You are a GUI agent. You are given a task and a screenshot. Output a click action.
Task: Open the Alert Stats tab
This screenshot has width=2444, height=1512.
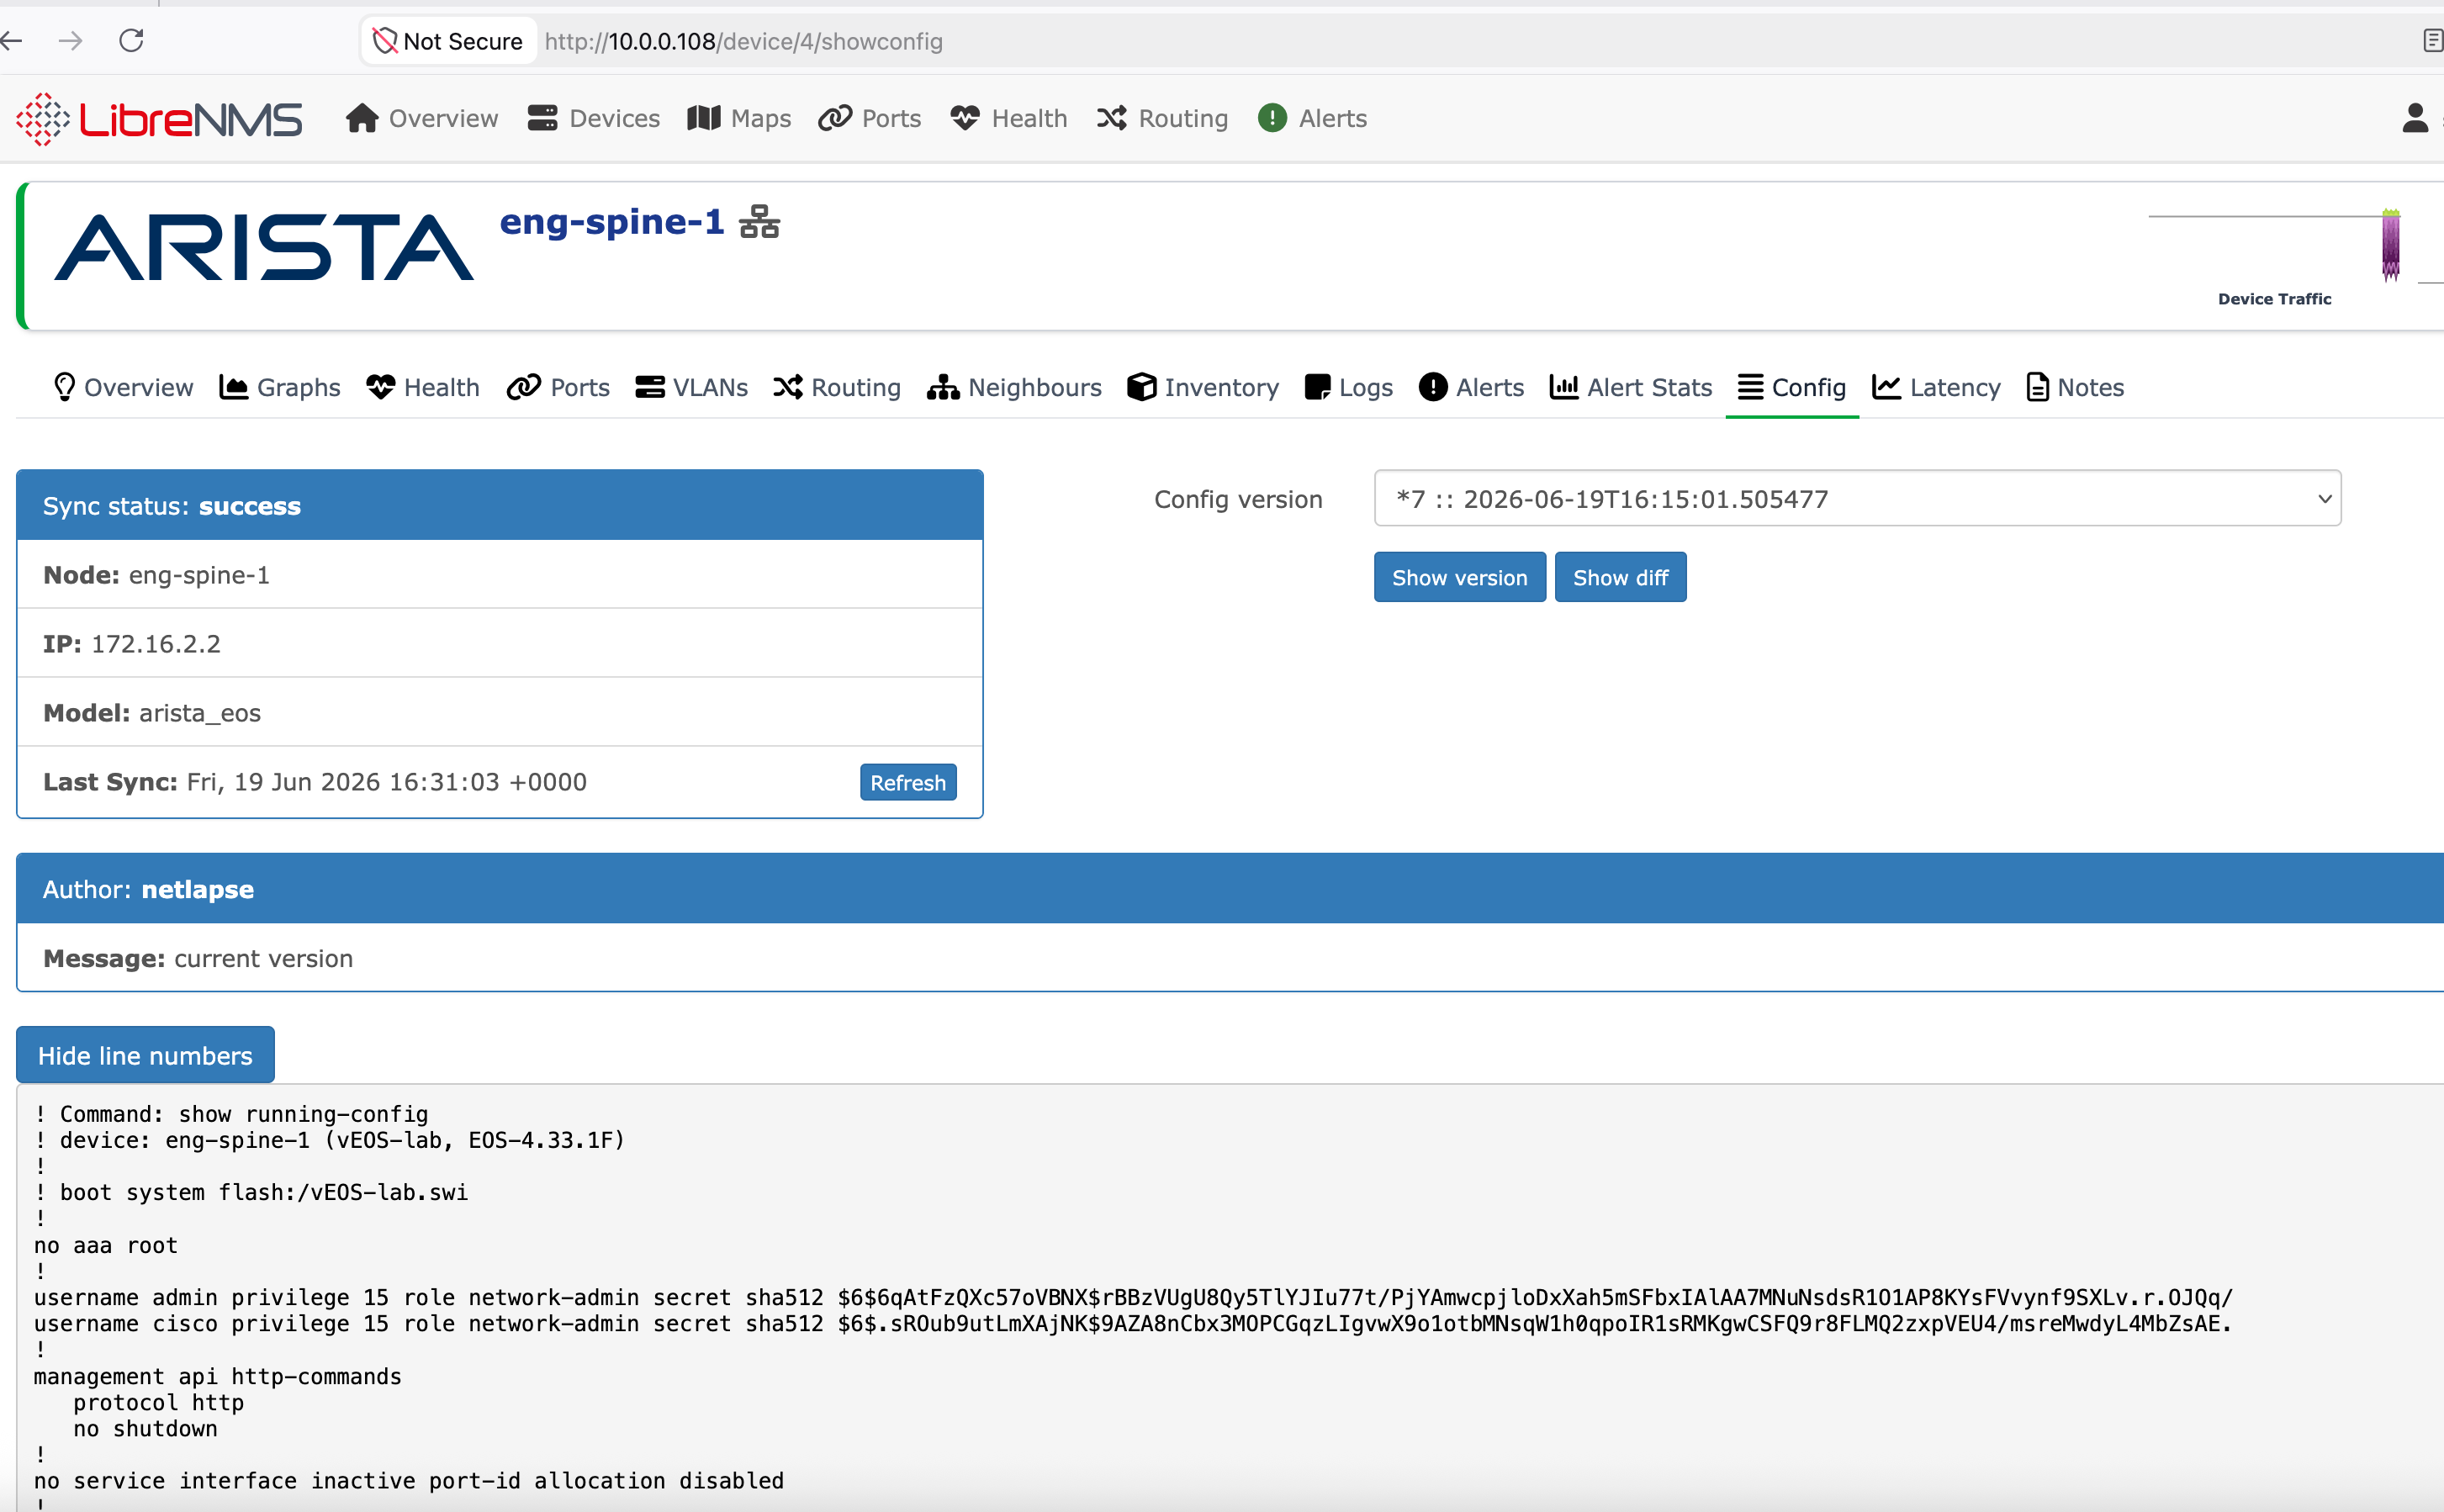(x=1631, y=387)
